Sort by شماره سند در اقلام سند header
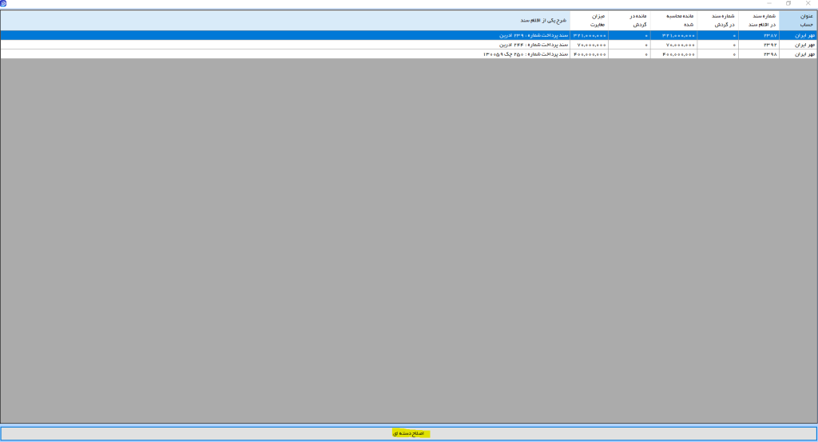Viewport: 818px width, 442px height. [x=759, y=20]
